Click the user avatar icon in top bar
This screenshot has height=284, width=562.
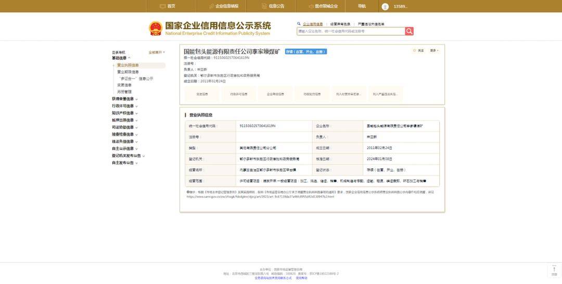click(x=385, y=6)
